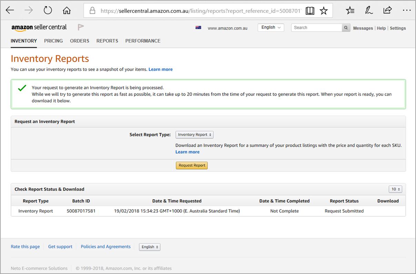Open the PRICING menu
This screenshot has height=274, width=416.
coord(53,41)
